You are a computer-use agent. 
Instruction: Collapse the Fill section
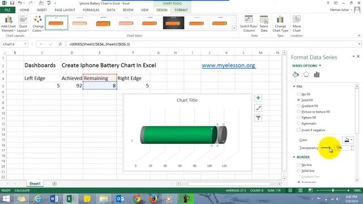pos(294,86)
